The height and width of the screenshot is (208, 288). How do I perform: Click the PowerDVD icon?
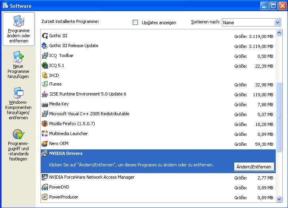pos(45,187)
